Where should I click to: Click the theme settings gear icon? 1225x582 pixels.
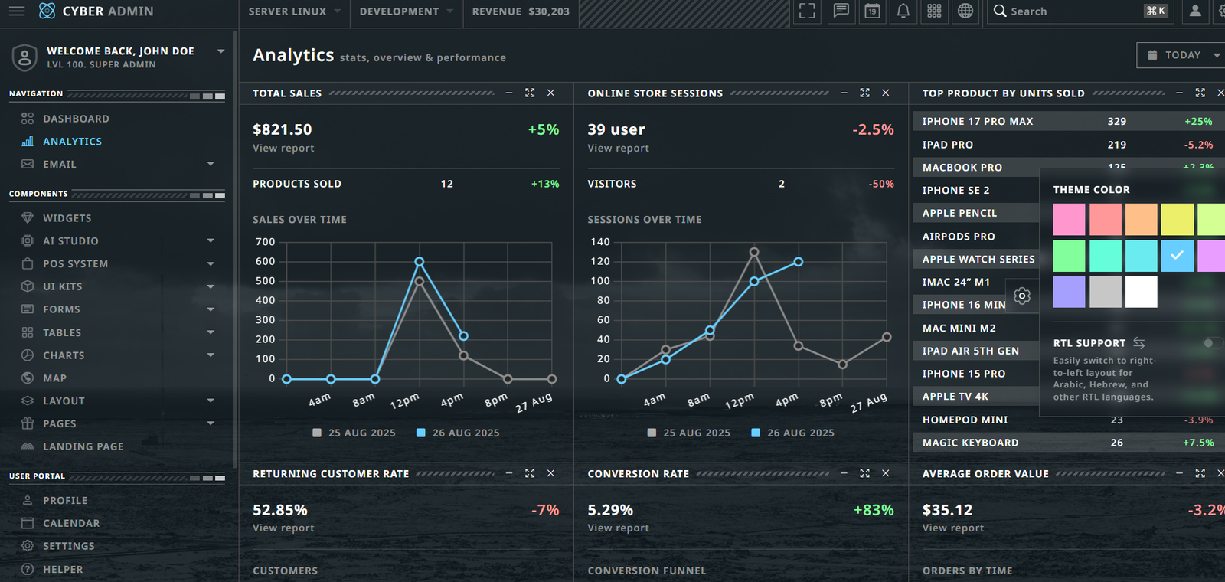tap(1022, 296)
